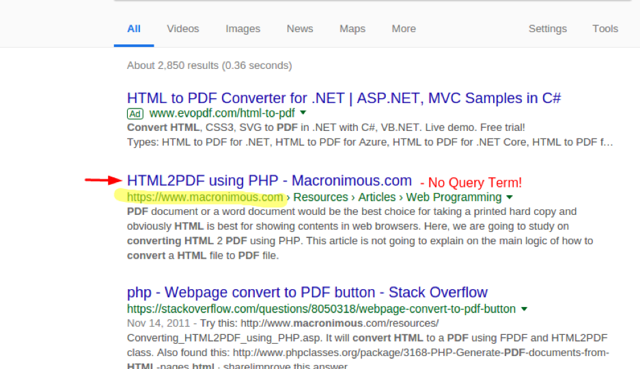Click the green Ad badge icon

[135, 113]
